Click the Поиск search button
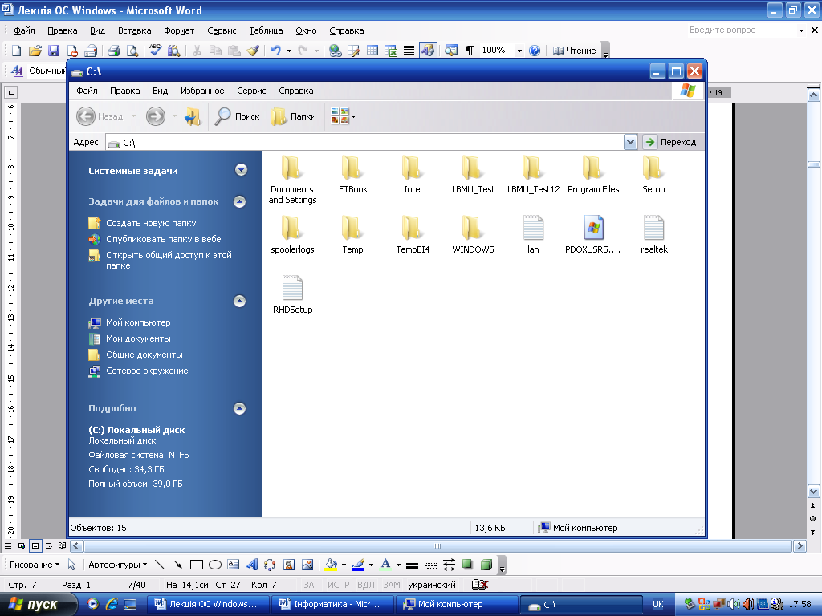Viewport: 822px width, 616px height. tap(238, 116)
